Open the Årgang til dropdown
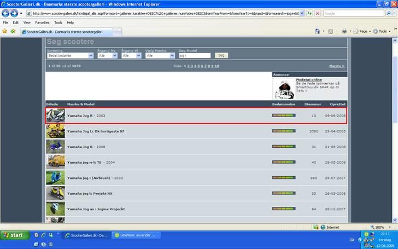Viewport: 398px width, 249px height. pyautogui.click(x=133, y=55)
